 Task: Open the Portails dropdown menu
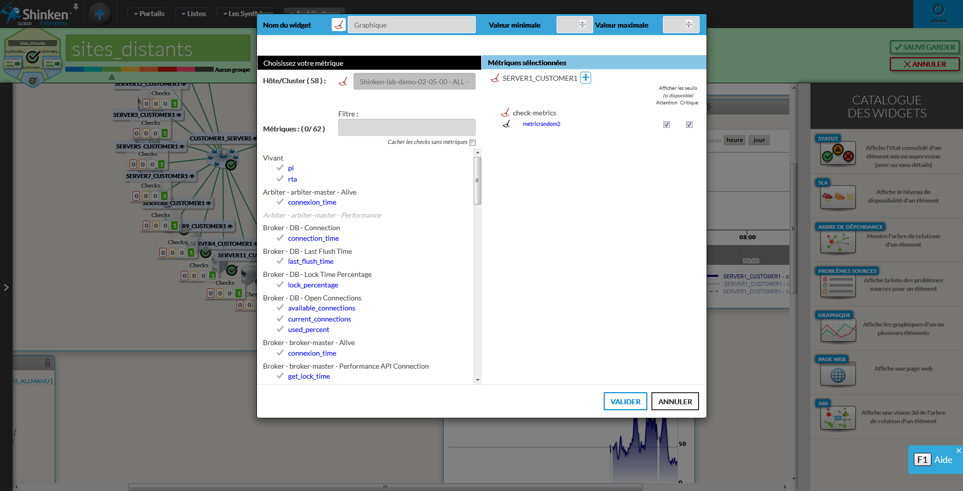(x=149, y=14)
